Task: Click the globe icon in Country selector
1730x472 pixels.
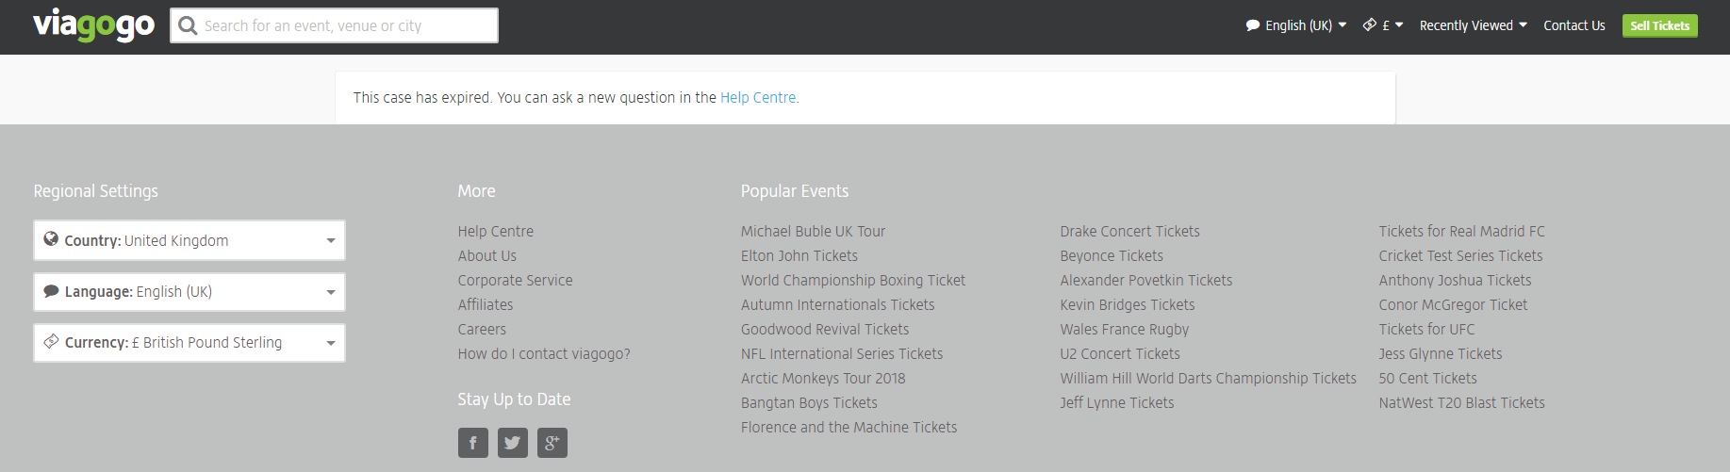Action: click(x=51, y=239)
